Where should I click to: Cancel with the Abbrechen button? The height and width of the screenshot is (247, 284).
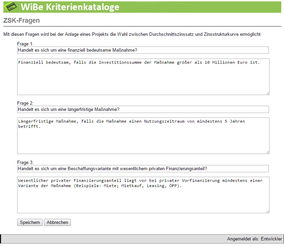[x=57, y=223]
